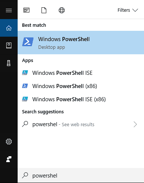Expand the Filters dropdown

[128, 10]
